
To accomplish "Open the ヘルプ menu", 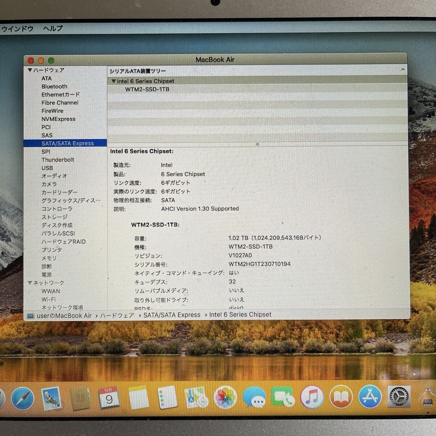I will point(53,28).
